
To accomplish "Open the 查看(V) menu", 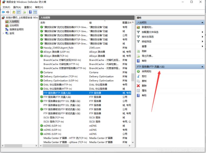I will 28,7.
